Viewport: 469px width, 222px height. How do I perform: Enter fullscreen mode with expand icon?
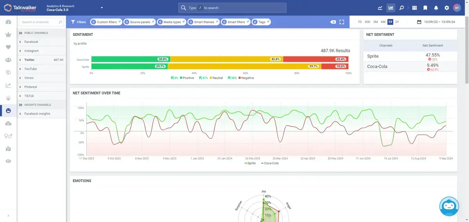[342, 22]
